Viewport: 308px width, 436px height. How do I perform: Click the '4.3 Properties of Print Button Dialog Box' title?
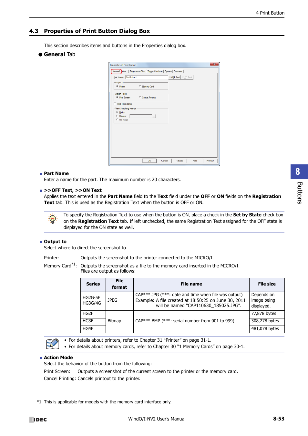[89, 31]
